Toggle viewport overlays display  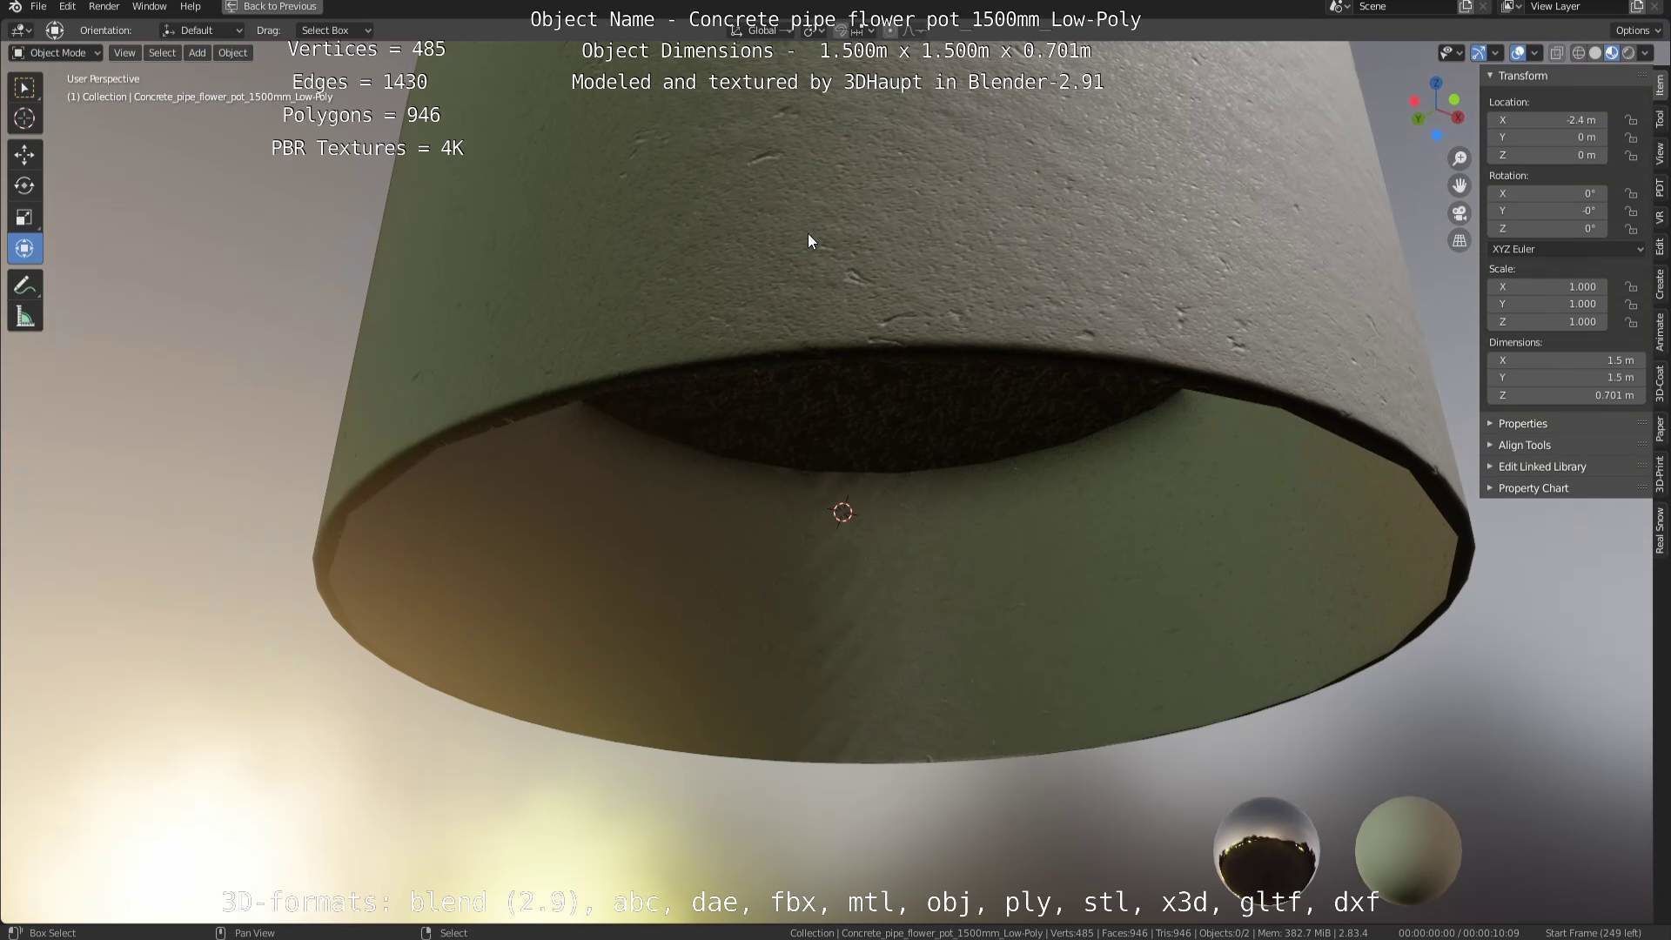pos(1518,53)
